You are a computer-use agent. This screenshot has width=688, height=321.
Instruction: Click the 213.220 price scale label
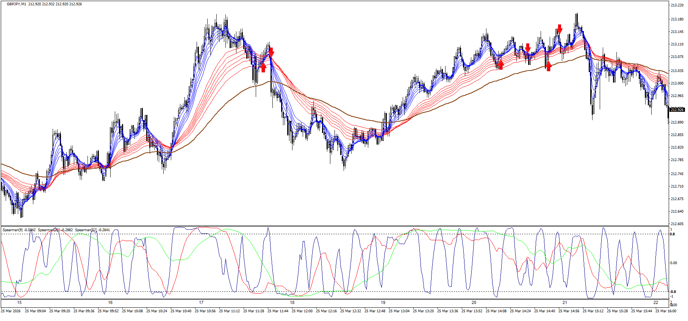677,6
